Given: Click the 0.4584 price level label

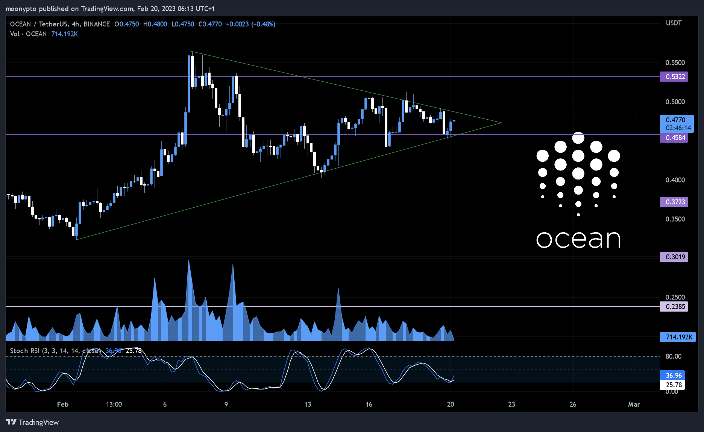Looking at the screenshot, I should (x=674, y=138).
